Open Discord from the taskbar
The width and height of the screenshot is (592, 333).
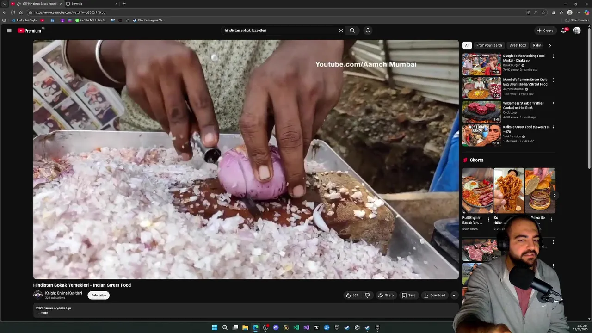coord(276,327)
